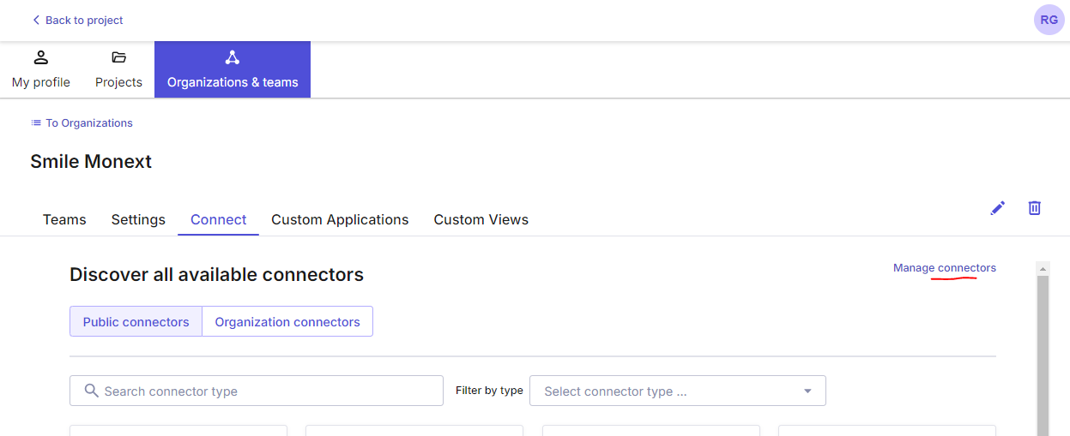This screenshot has height=436, width=1070.
Task: Click the Projects folder icon
Action: click(118, 58)
